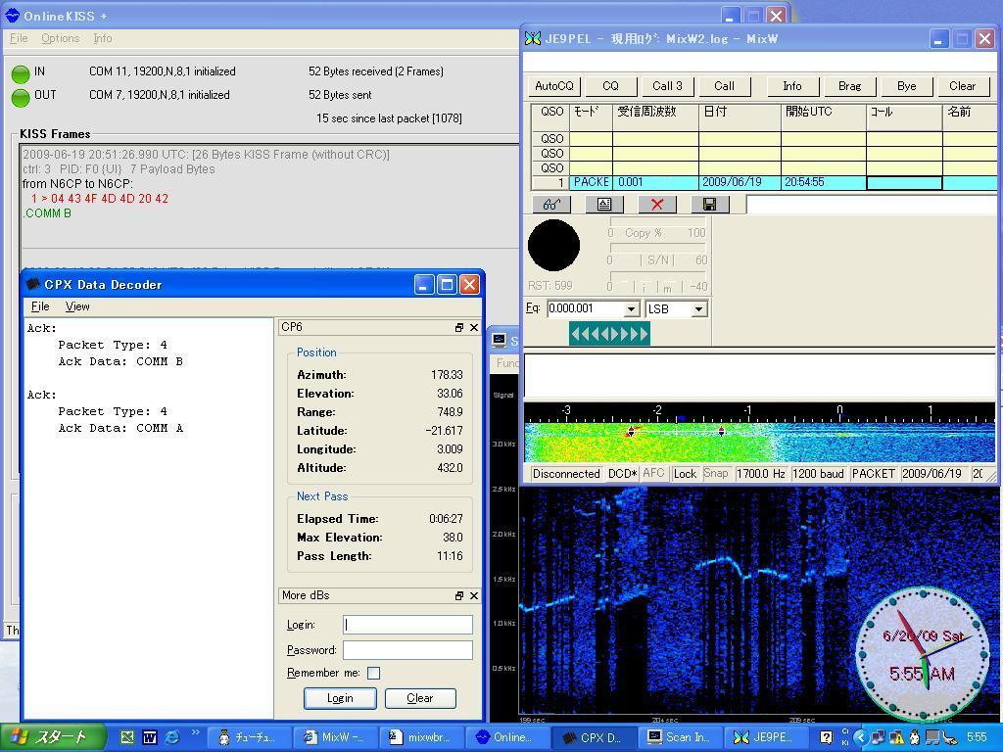Click the Password input field

coord(407,650)
